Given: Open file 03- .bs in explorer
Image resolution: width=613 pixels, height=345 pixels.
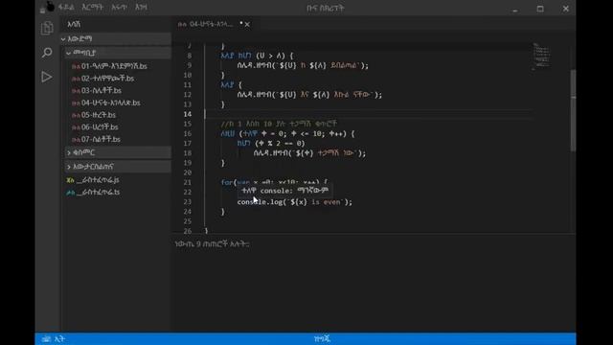Looking at the screenshot, I should coord(102,91).
